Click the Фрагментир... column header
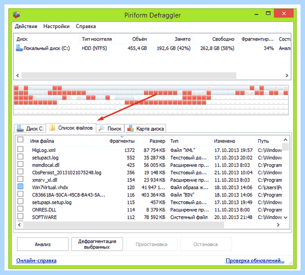 (x=257, y=39)
